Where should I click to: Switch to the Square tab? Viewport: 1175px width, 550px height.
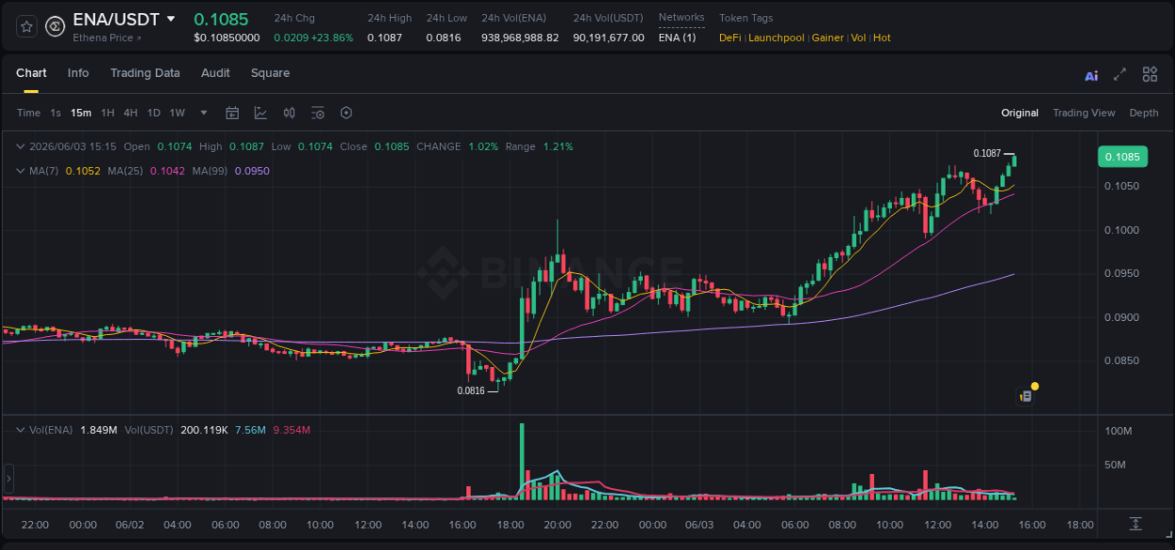[270, 73]
